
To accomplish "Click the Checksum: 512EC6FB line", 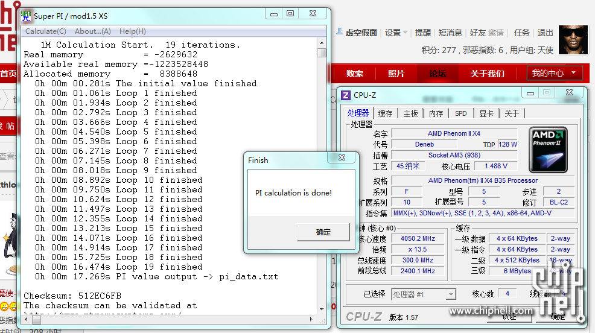I will [72, 296].
